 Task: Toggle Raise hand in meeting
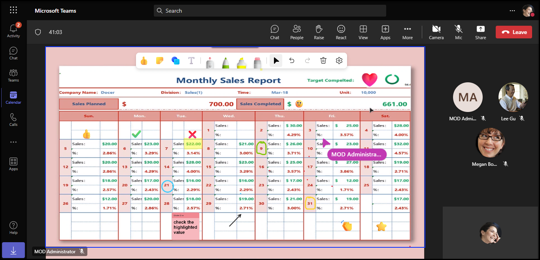click(x=319, y=32)
